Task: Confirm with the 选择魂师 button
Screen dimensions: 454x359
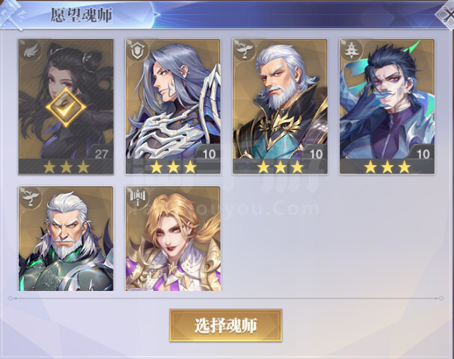Action: point(226,325)
